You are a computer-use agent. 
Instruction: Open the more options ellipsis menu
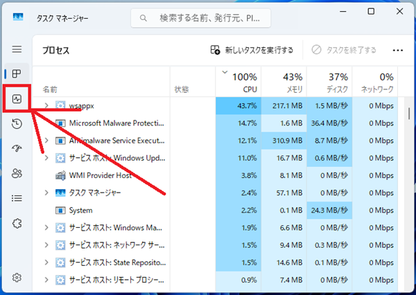(398, 51)
